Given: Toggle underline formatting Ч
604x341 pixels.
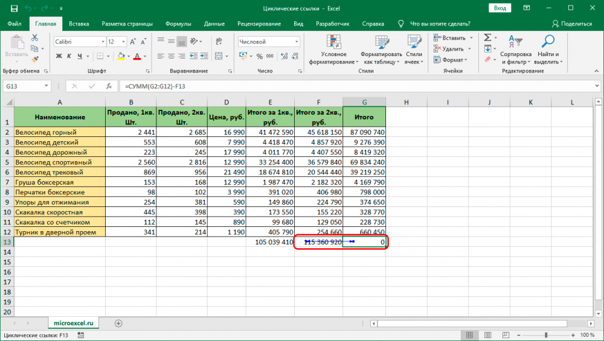Looking at the screenshot, I should tap(80, 56).
